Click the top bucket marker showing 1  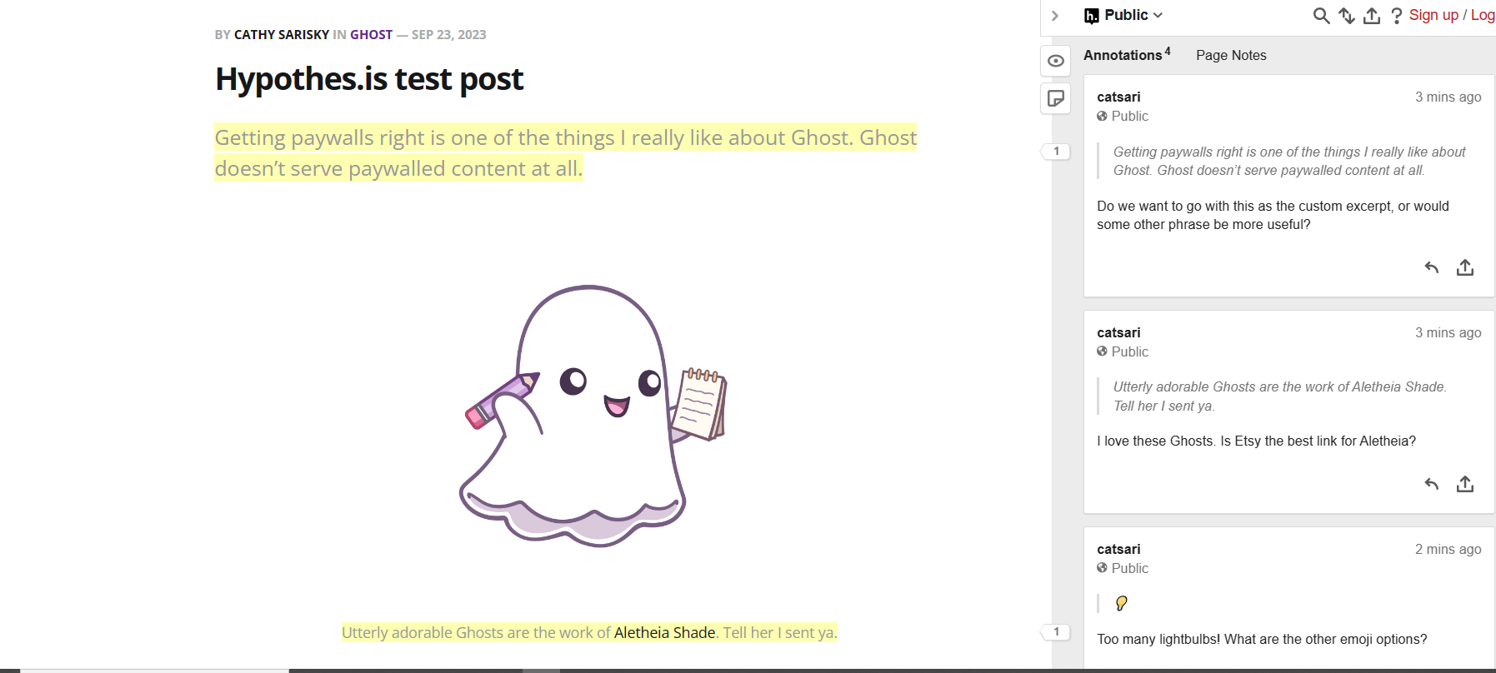1055,152
